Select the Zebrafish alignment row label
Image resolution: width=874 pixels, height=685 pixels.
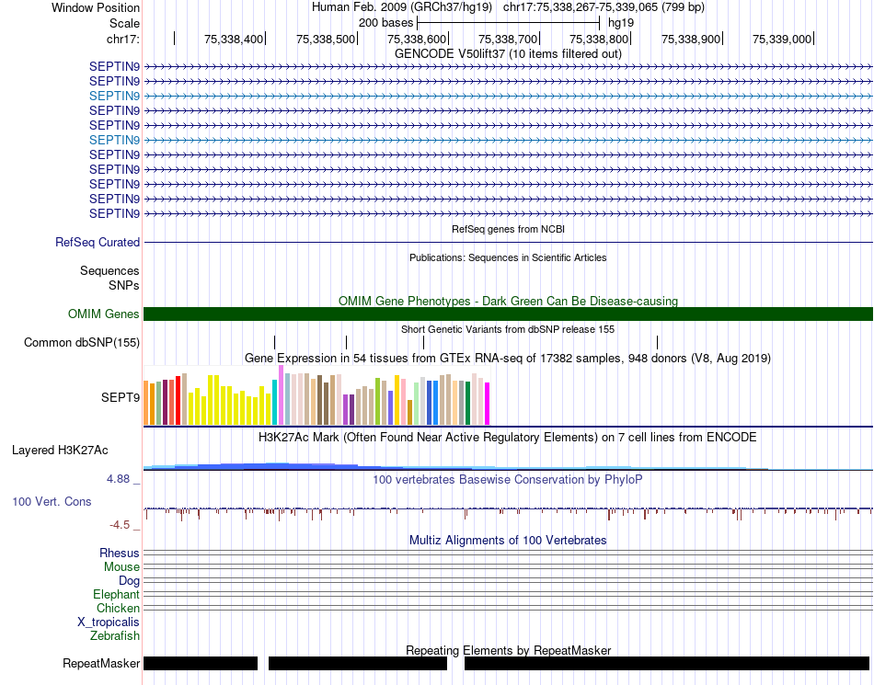[115, 635]
